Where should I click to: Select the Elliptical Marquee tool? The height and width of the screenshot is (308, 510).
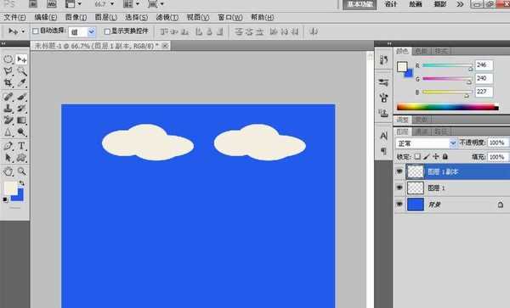(x=8, y=59)
